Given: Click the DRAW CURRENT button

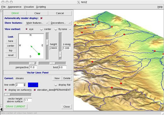Looking at the screenshot, I should click(x=15, y=106).
